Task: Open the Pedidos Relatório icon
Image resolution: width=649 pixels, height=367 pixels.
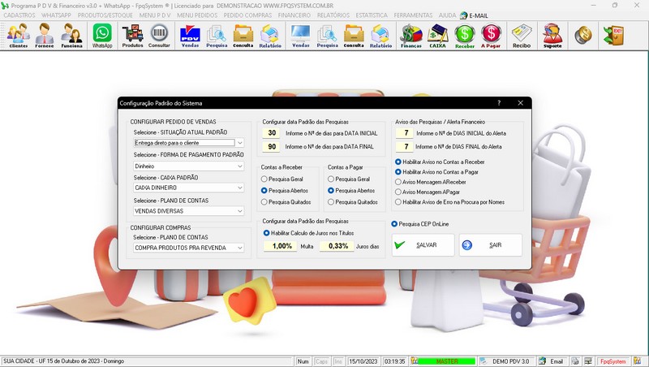Action: (380, 36)
